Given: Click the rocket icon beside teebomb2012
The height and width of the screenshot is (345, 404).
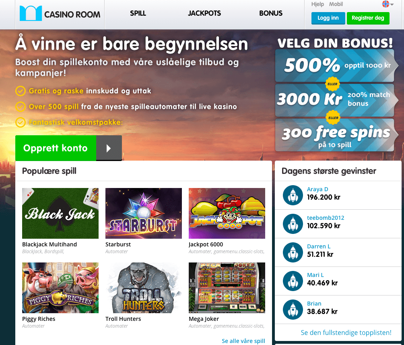Looking at the screenshot, I should click(x=293, y=224).
